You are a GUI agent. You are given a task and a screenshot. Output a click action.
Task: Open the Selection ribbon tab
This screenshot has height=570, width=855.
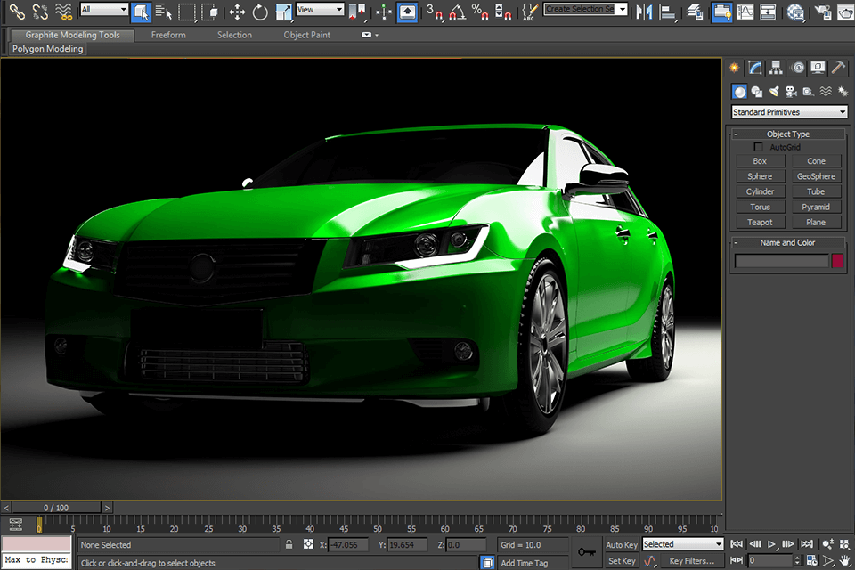pos(234,35)
